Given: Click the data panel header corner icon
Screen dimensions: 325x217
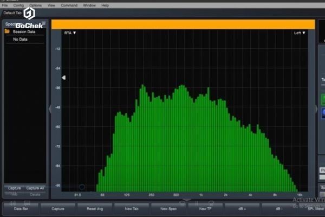Looking at the screenshot, I should click(x=44, y=23).
